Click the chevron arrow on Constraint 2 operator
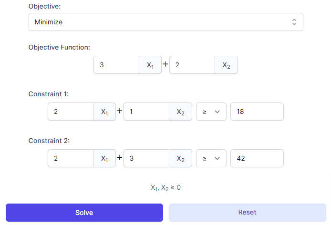Screen dimensions: 331x225 (217, 158)
